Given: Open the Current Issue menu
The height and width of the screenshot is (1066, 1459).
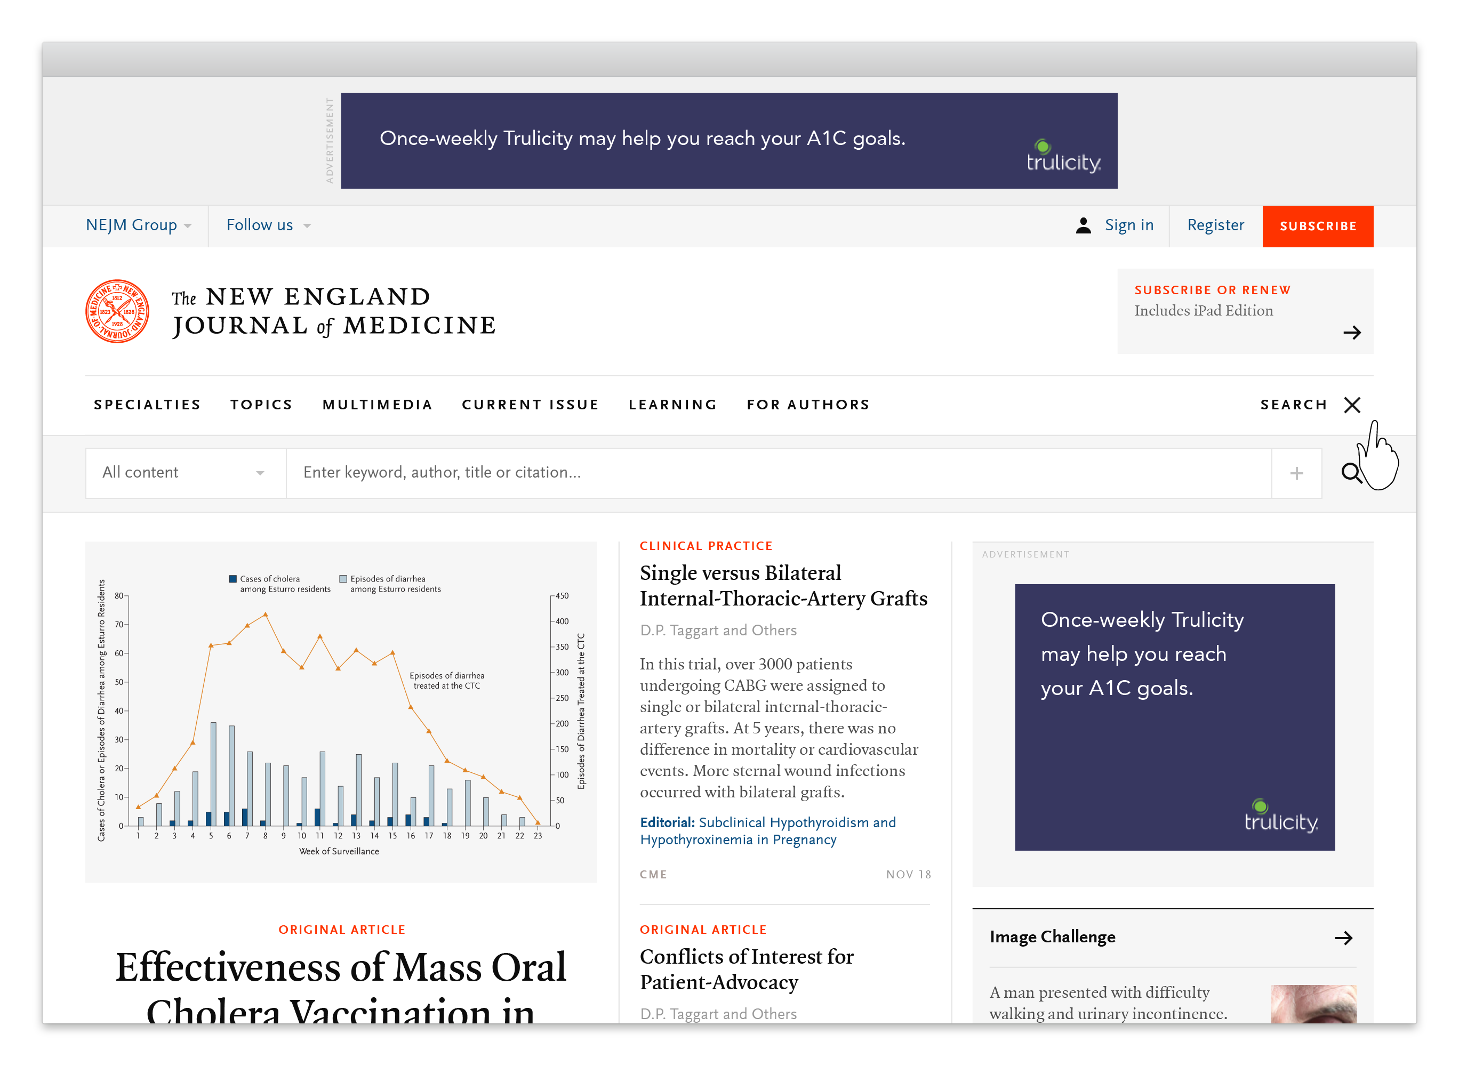Looking at the screenshot, I should pos(530,405).
